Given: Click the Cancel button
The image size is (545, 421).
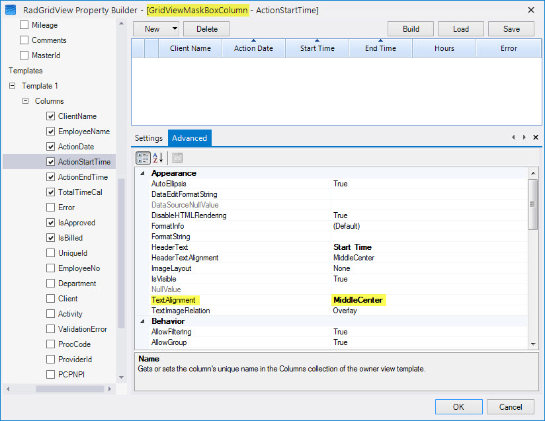Looking at the screenshot, I should (510, 406).
